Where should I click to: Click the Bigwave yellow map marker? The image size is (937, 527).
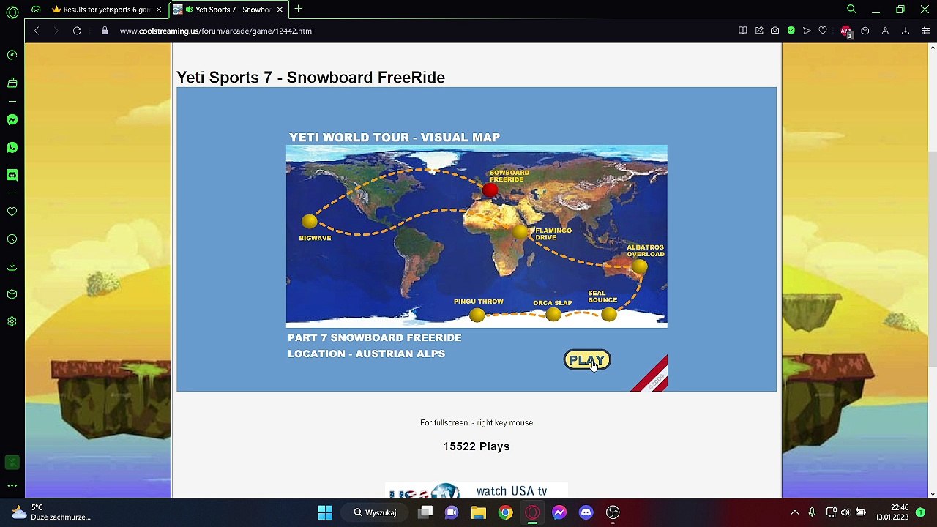pyautogui.click(x=310, y=221)
